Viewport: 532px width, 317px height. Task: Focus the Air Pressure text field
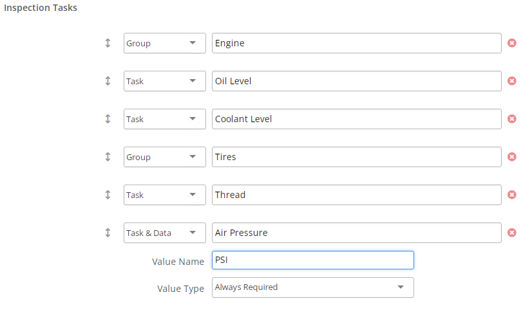(x=356, y=233)
